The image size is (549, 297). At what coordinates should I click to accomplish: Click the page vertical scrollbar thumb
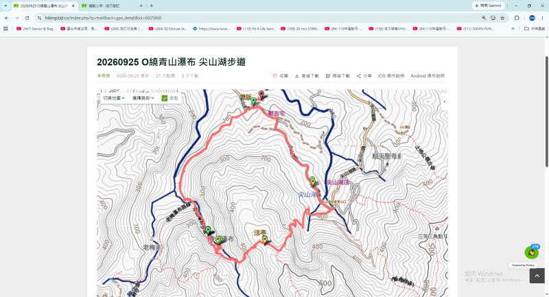click(x=546, y=111)
